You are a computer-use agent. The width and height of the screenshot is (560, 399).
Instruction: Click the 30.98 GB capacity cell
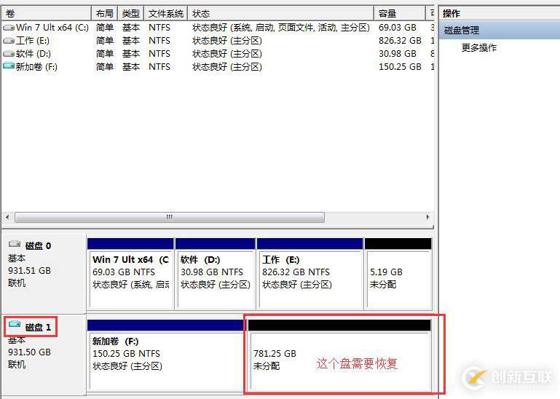[397, 54]
